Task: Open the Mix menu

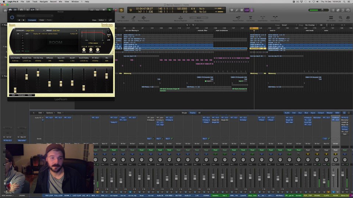Action: point(61,1)
